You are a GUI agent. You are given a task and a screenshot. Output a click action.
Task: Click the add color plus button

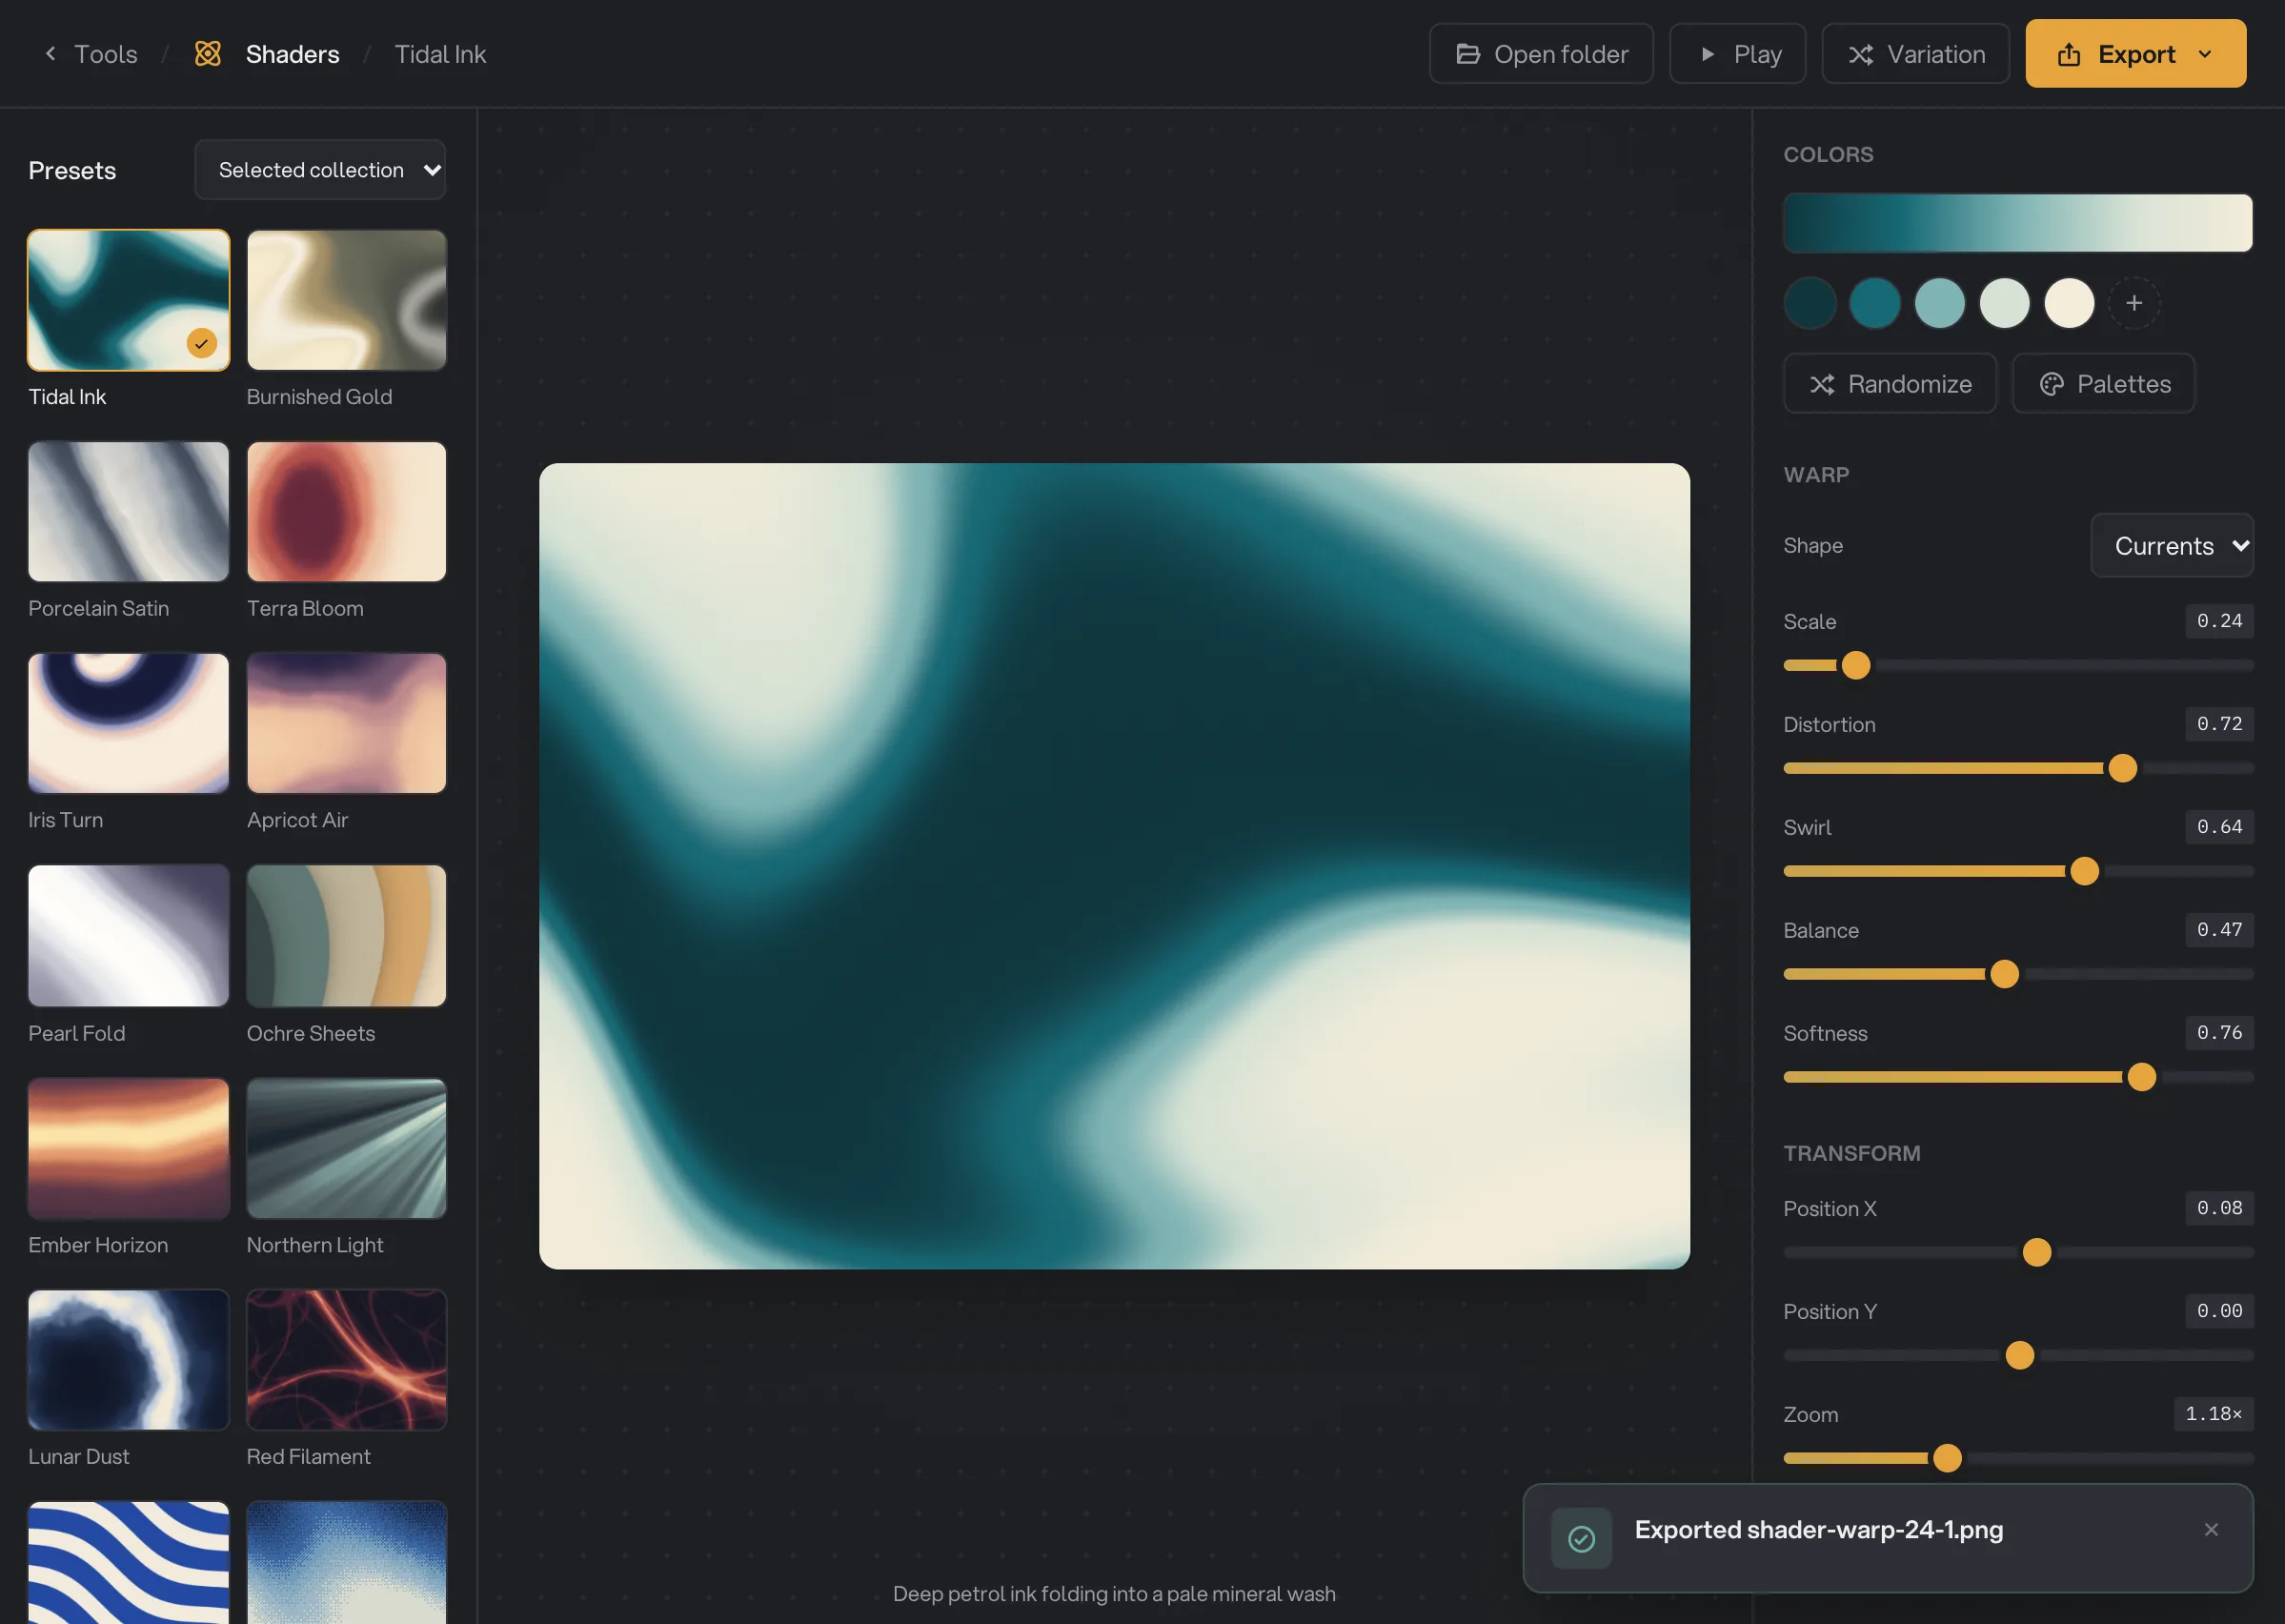(x=2133, y=302)
